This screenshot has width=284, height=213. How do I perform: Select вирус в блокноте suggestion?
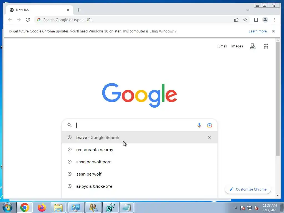pos(140,186)
